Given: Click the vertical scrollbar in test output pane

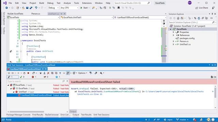Looking at the screenshot, I should pos(215,93).
